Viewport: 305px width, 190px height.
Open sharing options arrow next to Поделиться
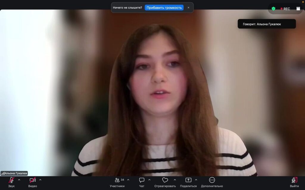[196, 180]
